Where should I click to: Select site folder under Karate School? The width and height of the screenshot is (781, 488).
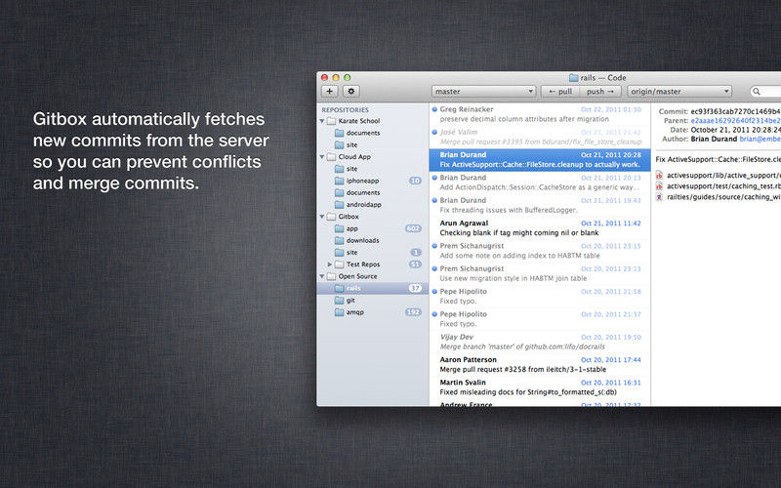pos(373,144)
